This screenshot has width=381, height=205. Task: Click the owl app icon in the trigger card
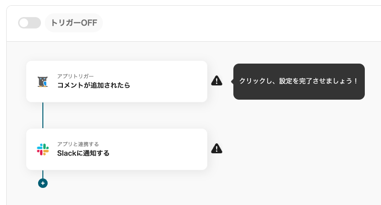[43, 82]
